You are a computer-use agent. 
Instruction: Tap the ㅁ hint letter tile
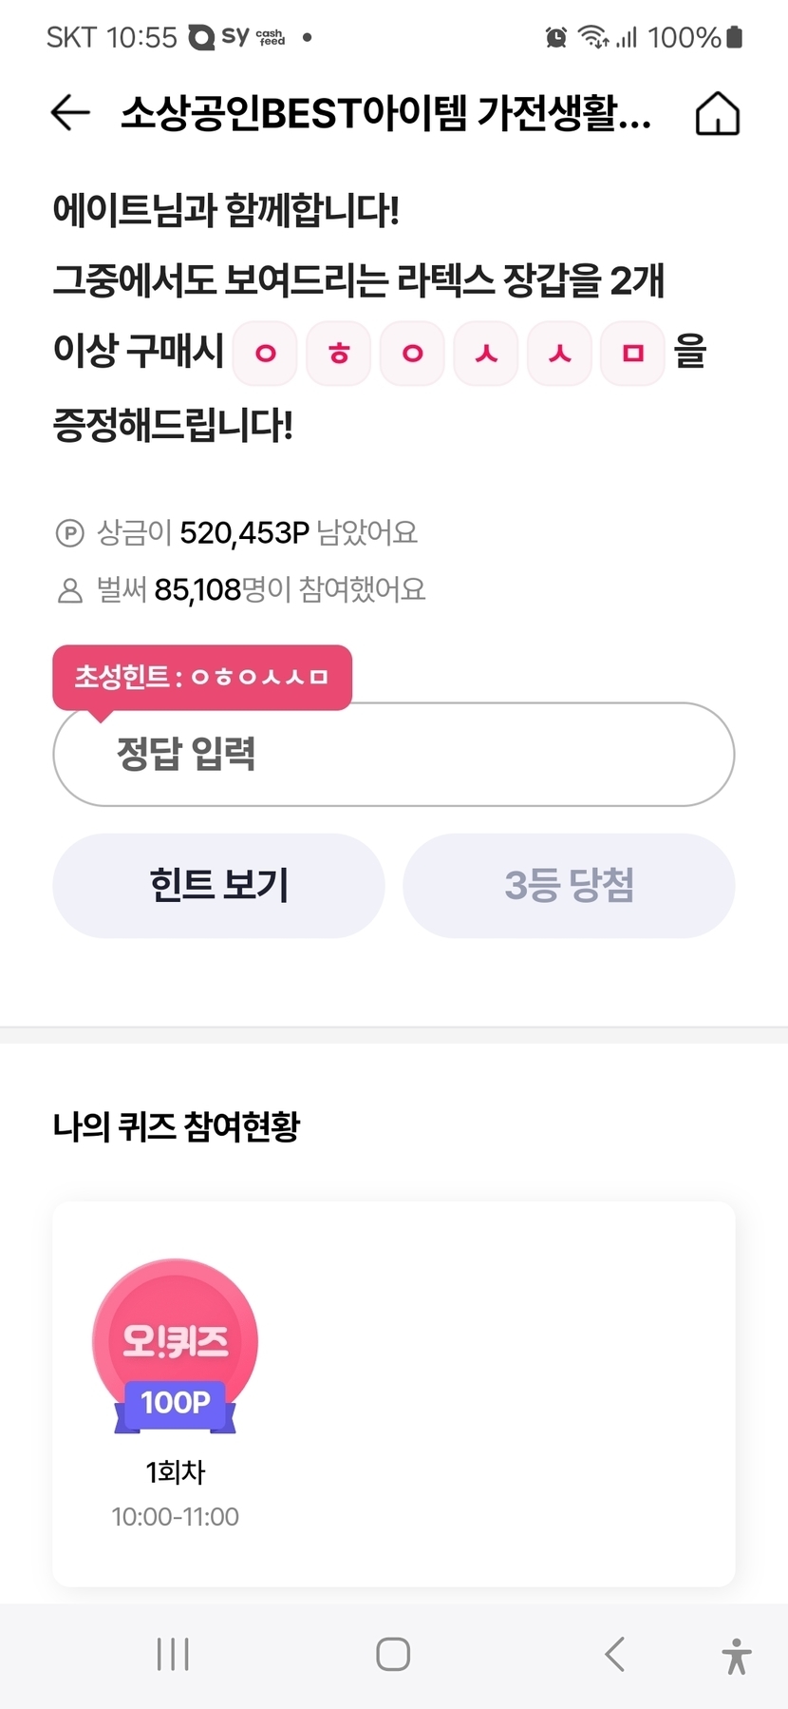[633, 354]
